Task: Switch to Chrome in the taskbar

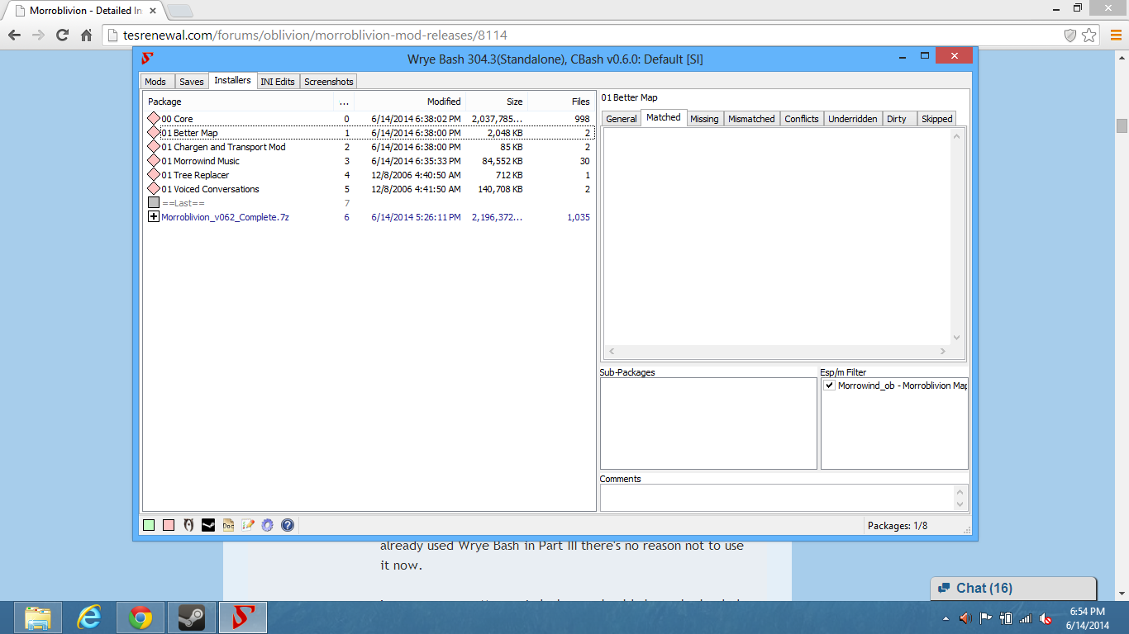Action: (140, 617)
